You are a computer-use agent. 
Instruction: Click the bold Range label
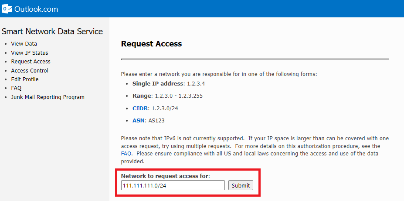142,96
